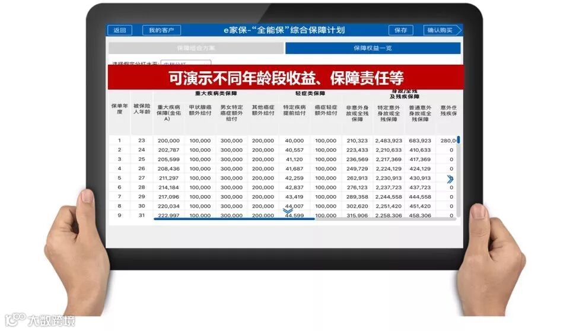Viewport: 573px width, 331px height.
Task: Click the 保存 save button
Action: pos(400,30)
